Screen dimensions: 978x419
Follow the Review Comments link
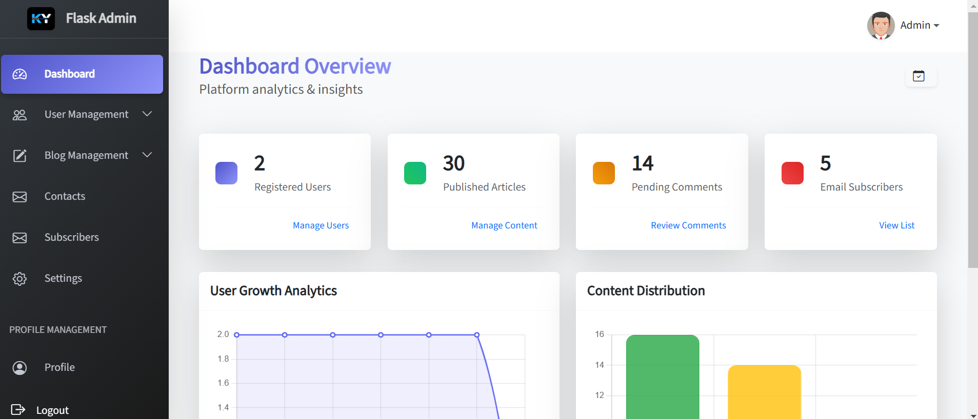click(x=688, y=225)
